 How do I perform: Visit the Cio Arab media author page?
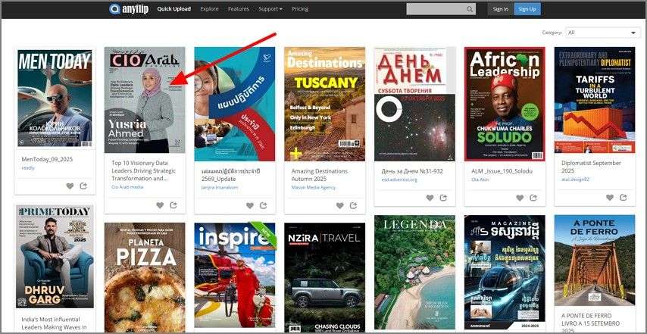[127, 187]
